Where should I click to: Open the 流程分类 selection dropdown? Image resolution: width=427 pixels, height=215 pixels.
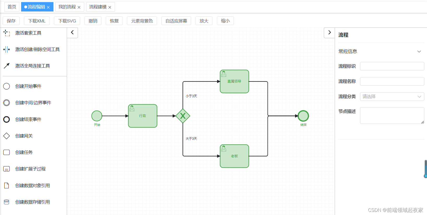(392, 96)
